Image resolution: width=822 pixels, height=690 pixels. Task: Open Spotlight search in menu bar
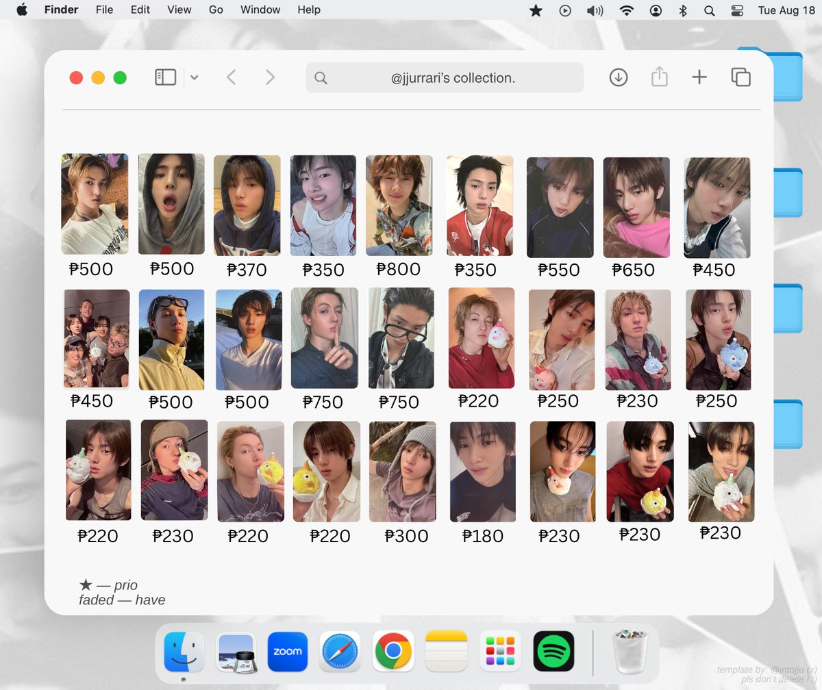pyautogui.click(x=709, y=10)
